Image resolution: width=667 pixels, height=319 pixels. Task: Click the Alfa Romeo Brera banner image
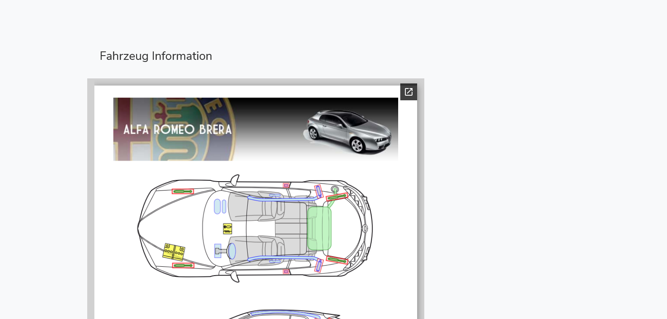pyautogui.click(x=256, y=129)
